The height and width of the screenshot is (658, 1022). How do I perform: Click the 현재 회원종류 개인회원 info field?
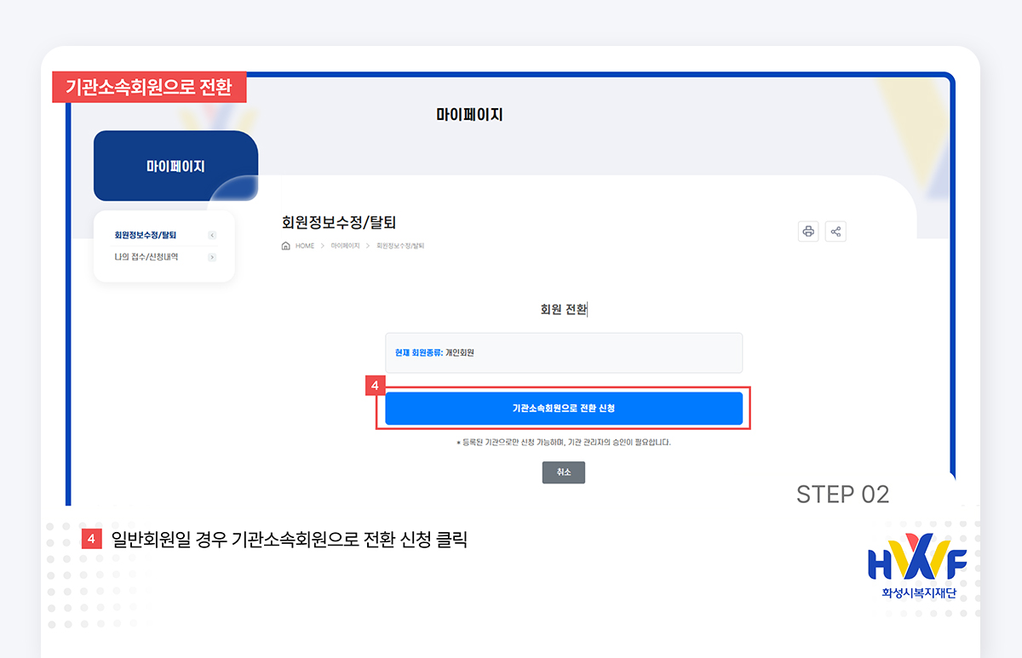pos(563,352)
